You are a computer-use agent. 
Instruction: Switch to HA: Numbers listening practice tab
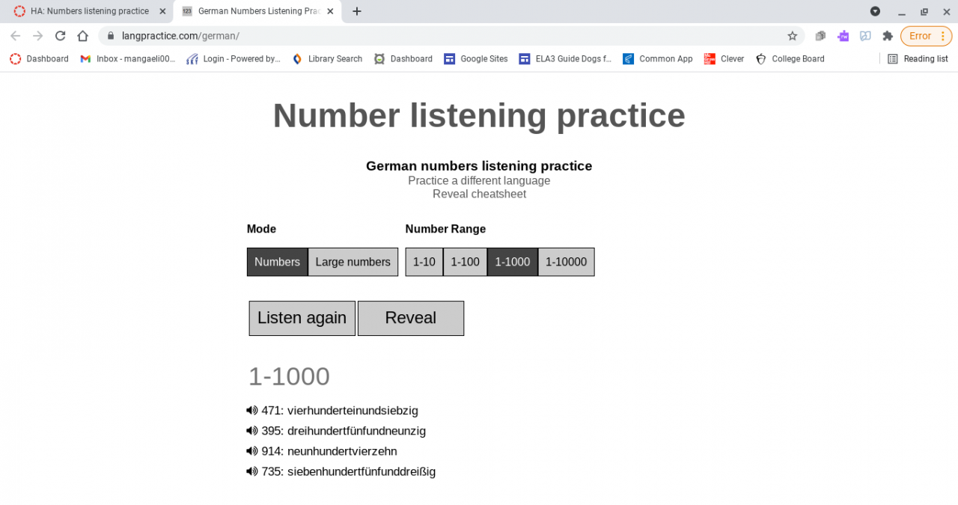point(89,11)
